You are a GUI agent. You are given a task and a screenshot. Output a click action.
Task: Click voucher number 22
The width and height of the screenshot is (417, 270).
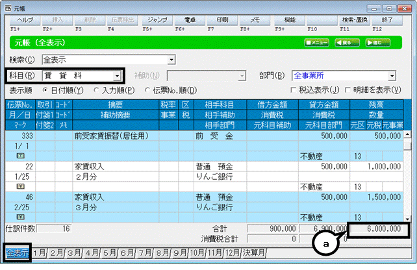[21, 166]
